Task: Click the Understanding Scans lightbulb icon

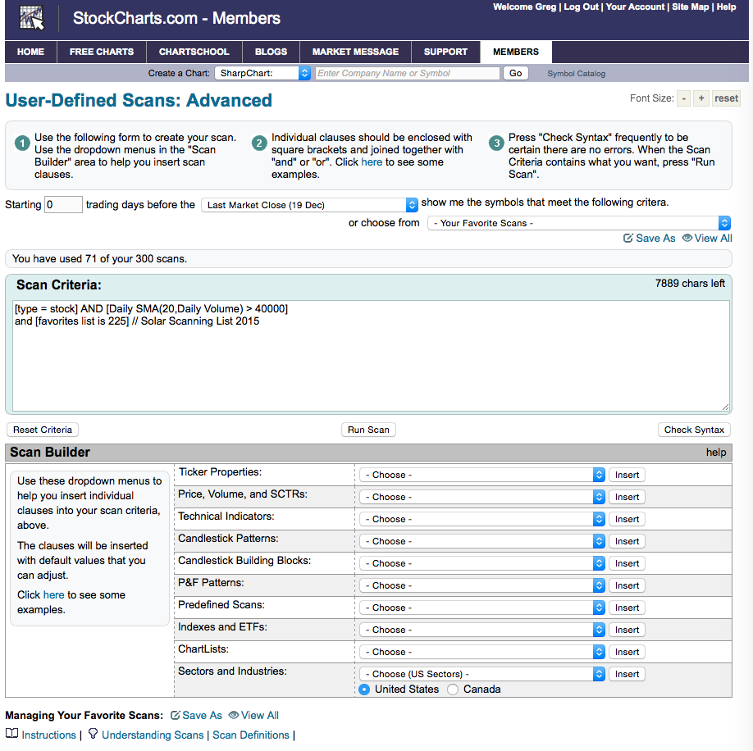Action: [94, 734]
